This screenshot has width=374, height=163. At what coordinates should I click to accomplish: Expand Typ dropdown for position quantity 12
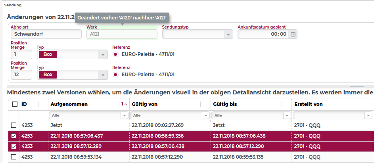103,75
